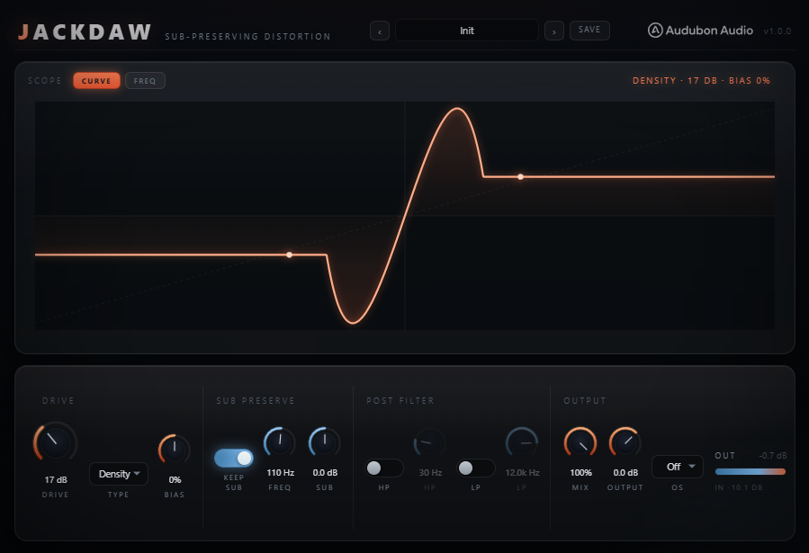Click the Audubon Audio logo icon
809x553 pixels.
(655, 31)
